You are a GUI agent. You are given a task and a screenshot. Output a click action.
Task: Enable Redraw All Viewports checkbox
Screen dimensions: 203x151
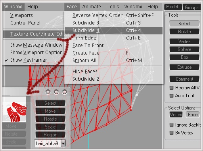pyautogui.click(x=171, y=88)
